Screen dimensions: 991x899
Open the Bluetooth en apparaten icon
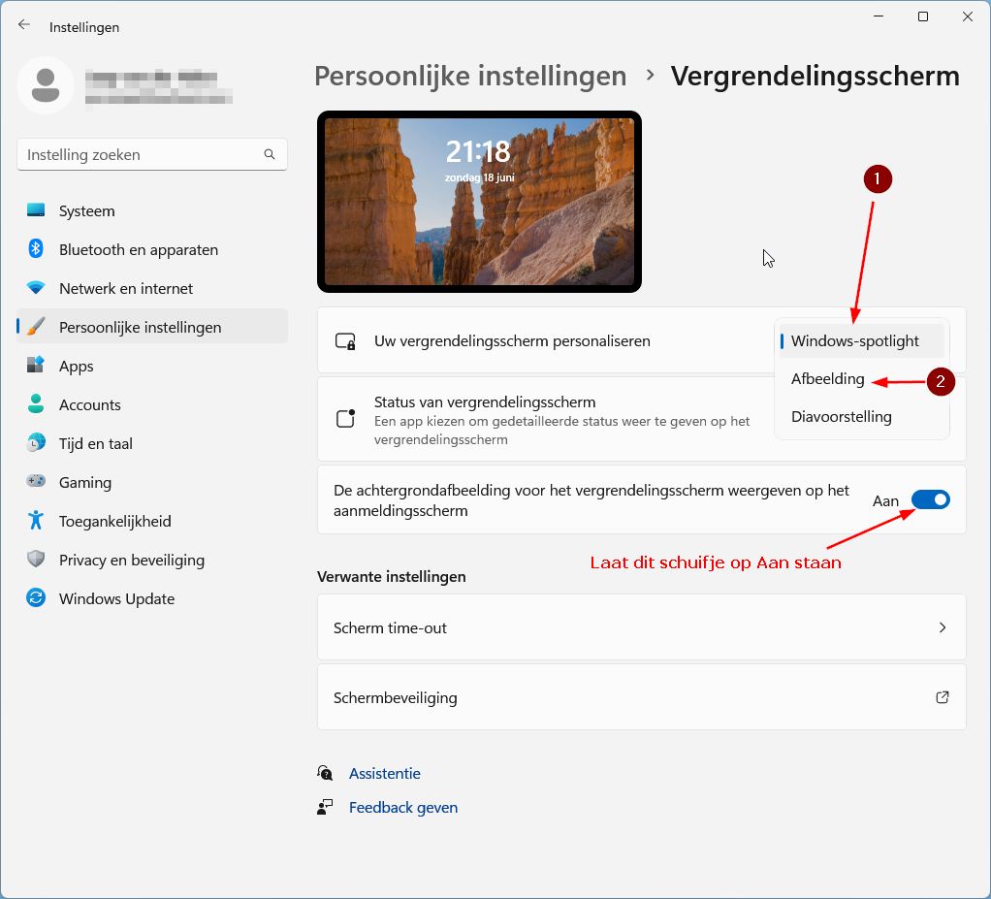36,249
